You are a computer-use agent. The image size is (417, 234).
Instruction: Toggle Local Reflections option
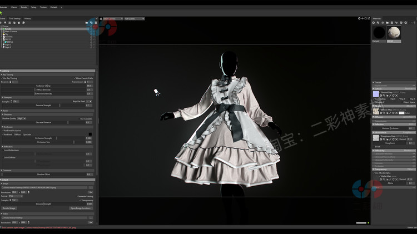(x=11, y=150)
